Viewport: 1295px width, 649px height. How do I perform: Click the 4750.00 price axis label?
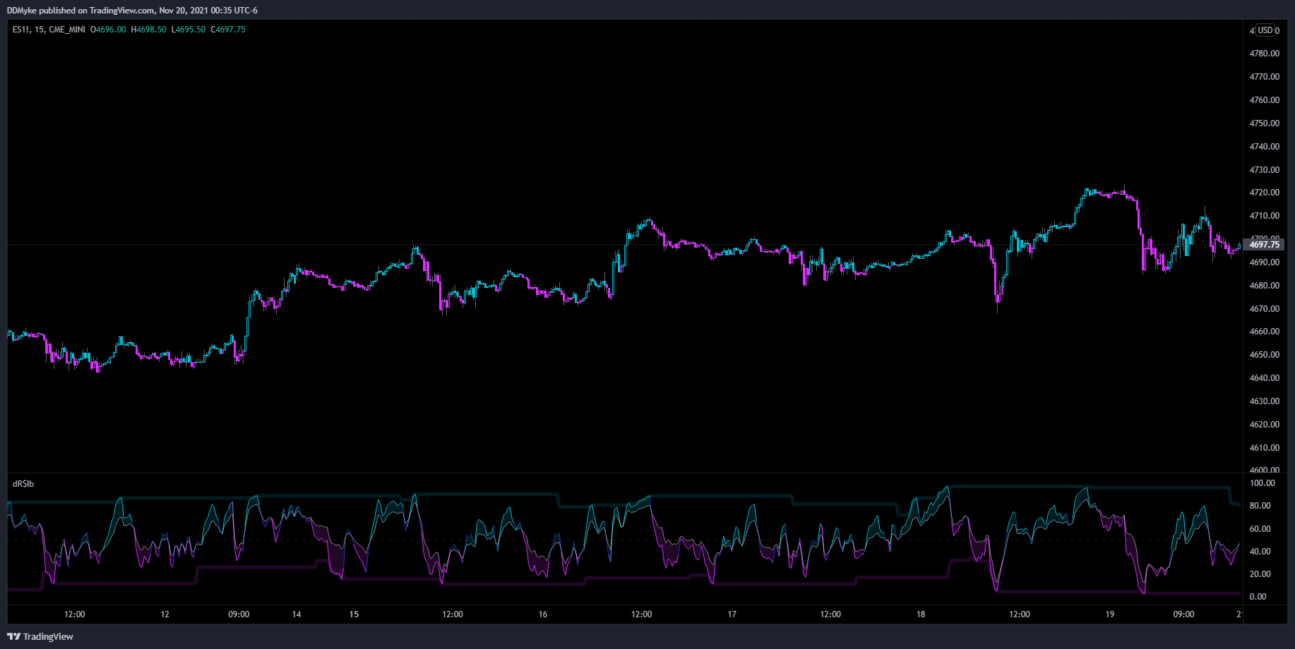click(x=1264, y=123)
